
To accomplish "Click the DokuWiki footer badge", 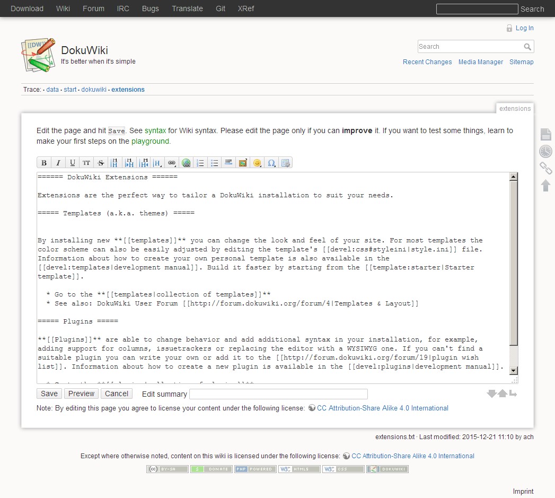I will click(387, 469).
